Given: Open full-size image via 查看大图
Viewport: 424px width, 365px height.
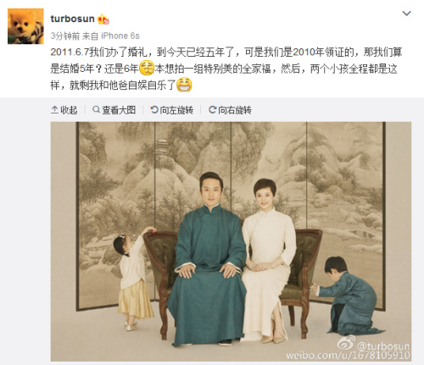Looking at the screenshot, I should 114,110.
